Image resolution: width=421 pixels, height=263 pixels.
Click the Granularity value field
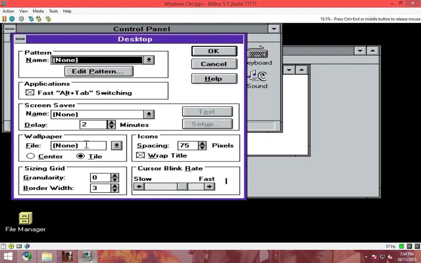tap(100, 178)
